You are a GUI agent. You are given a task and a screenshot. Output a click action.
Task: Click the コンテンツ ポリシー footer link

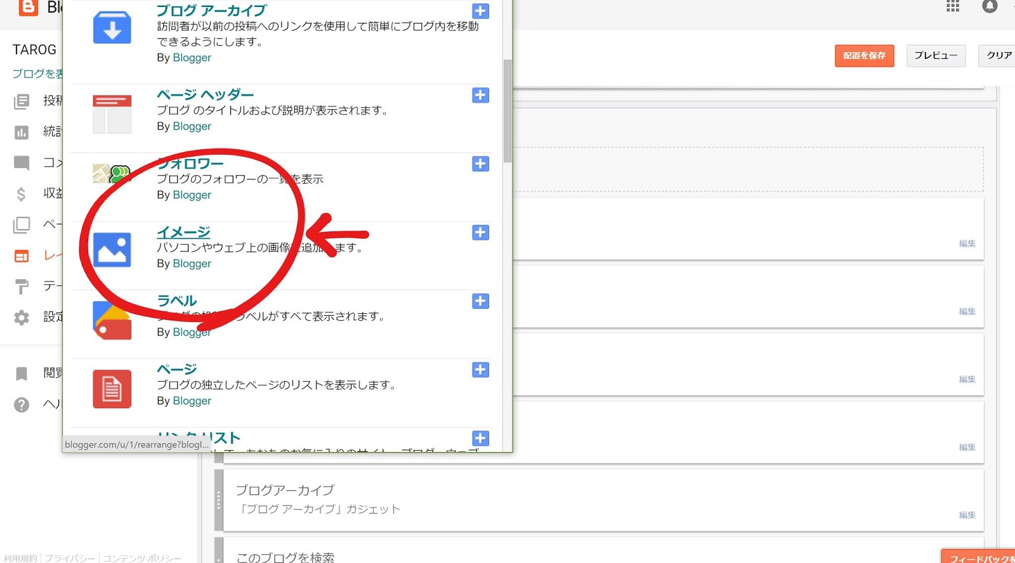click(142, 558)
